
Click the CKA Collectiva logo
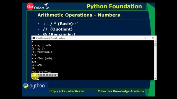click(38, 6)
